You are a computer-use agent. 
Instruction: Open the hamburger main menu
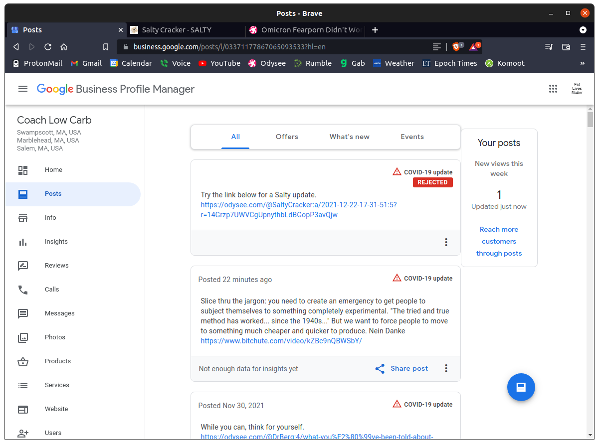pos(22,89)
